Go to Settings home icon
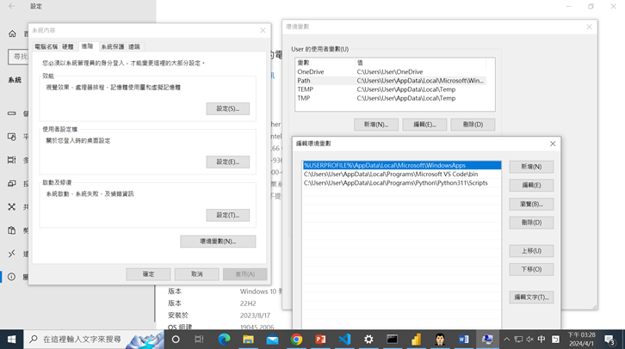This screenshot has height=349, width=625. click(12, 34)
